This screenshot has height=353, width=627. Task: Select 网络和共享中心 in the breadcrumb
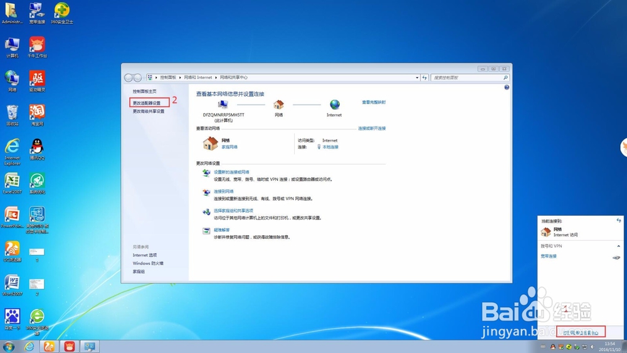pos(233,78)
